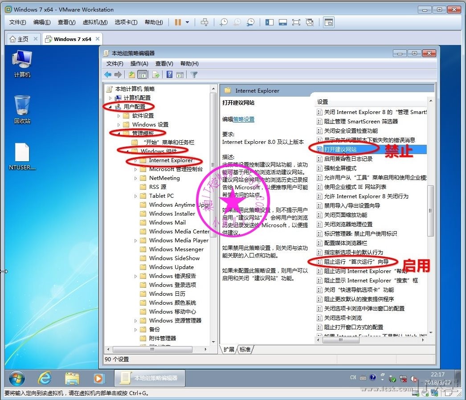Click VMware send Ctrl+Alt+Del icon
Image resolution: width=466 pixels, height=400 pixels.
coord(204,22)
